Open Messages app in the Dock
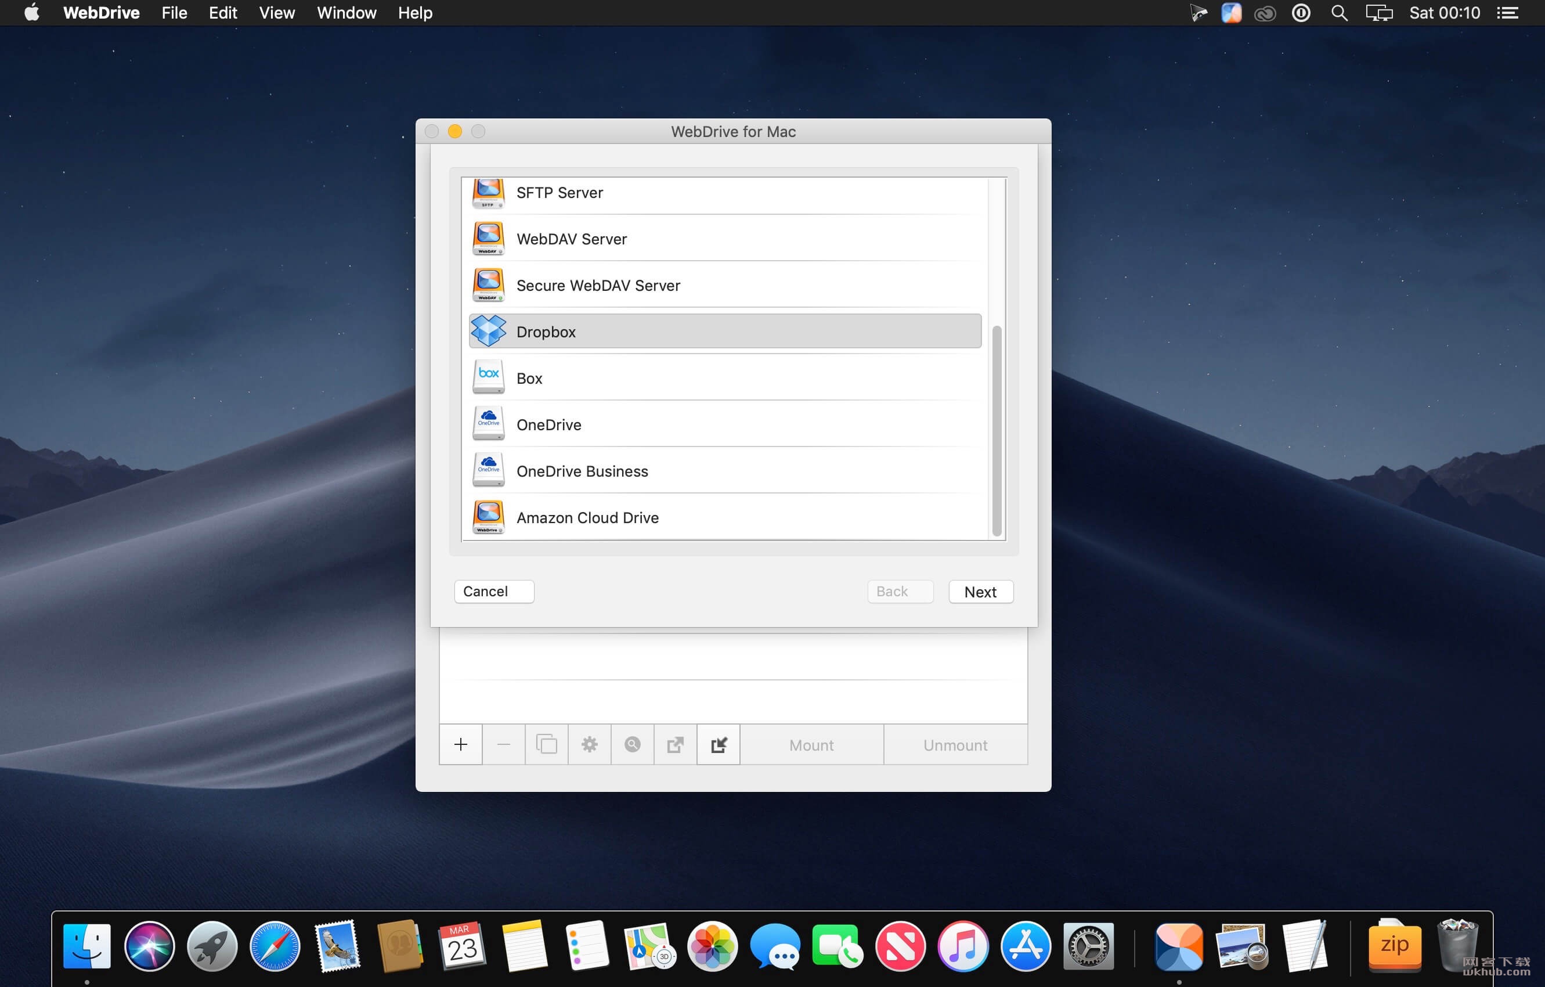1545x987 pixels. [775, 946]
